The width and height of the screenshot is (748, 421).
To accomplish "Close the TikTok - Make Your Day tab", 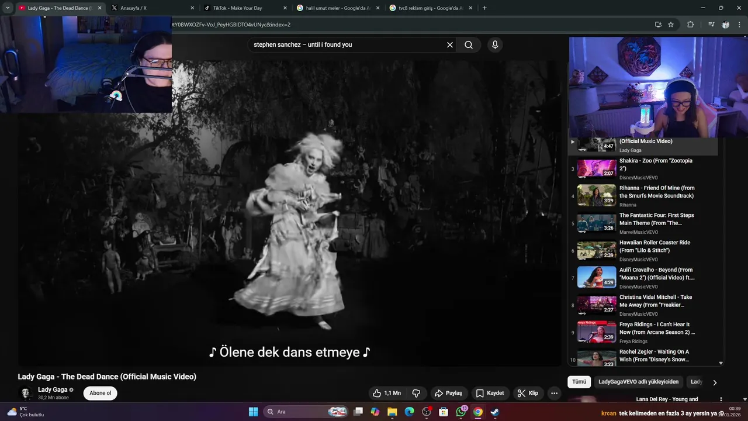I will 285,8.
